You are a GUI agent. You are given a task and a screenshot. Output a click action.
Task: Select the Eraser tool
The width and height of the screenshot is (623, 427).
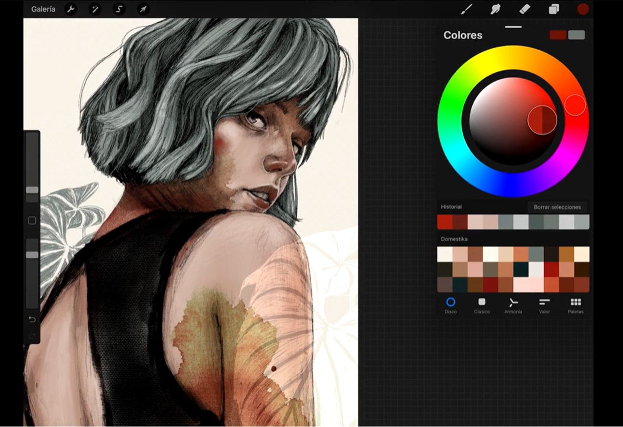pos(524,9)
